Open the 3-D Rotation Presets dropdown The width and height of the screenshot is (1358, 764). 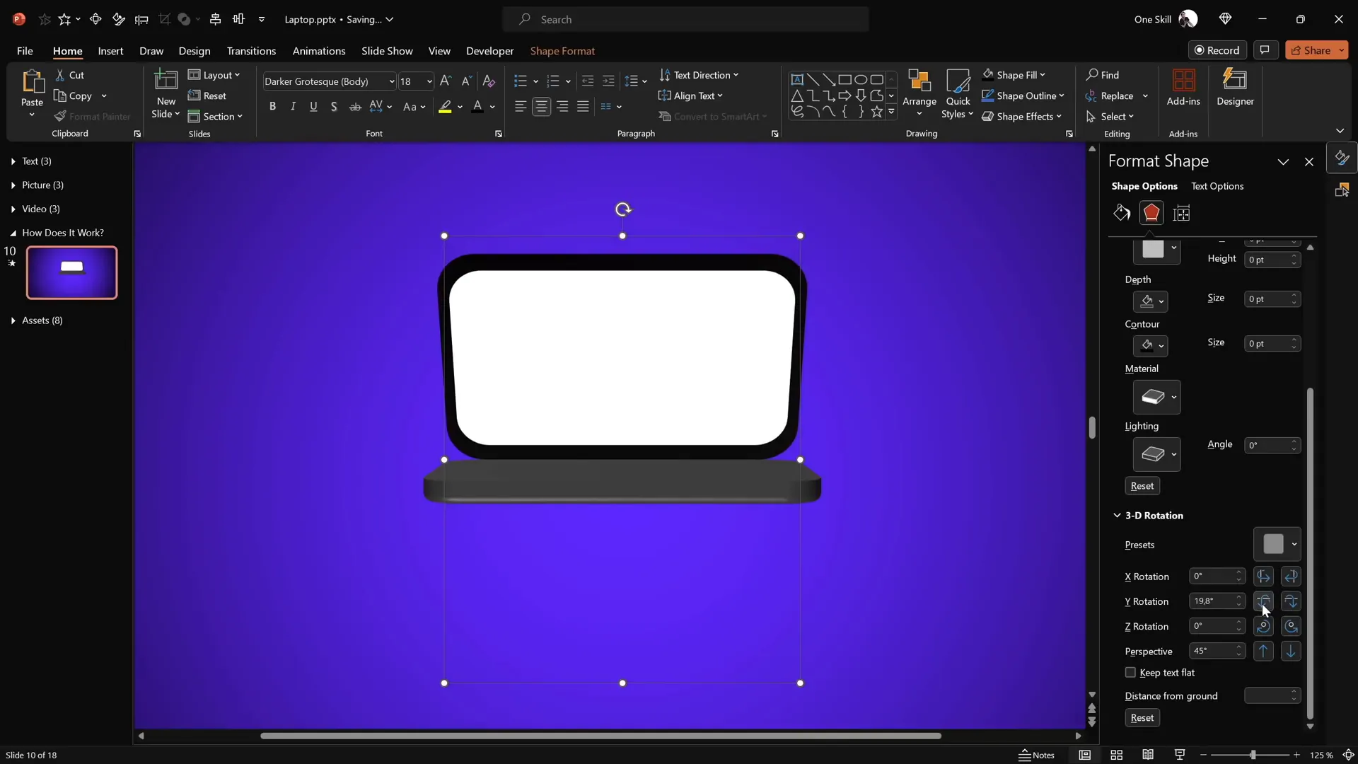[1277, 545]
